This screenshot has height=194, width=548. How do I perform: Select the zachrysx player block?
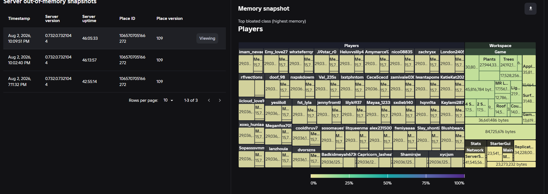[427, 52]
